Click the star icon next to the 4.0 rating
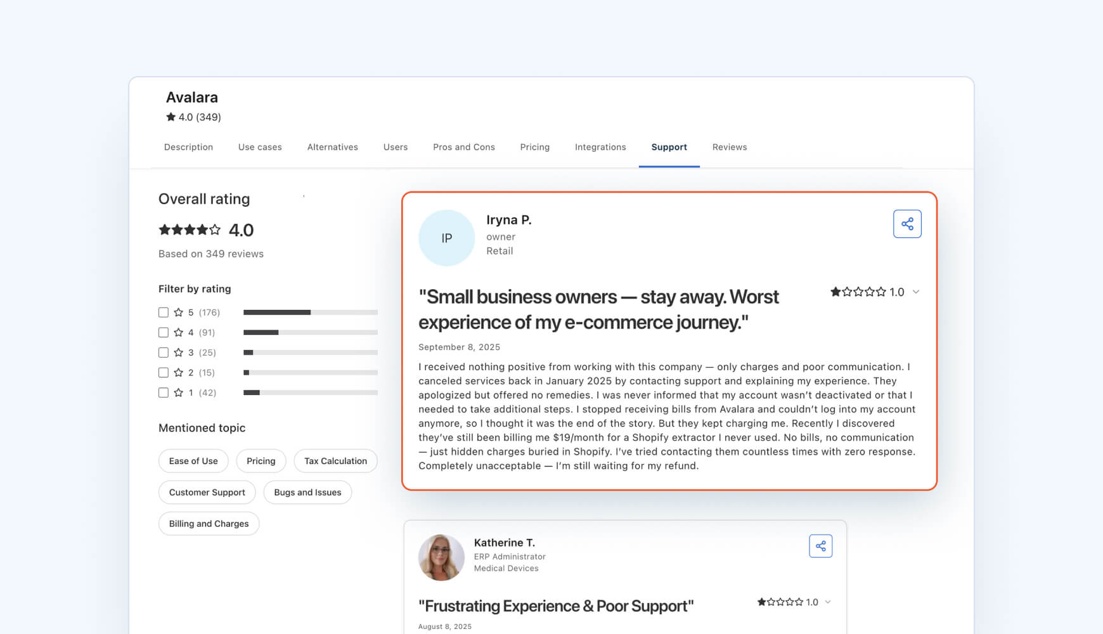 pyautogui.click(x=170, y=117)
